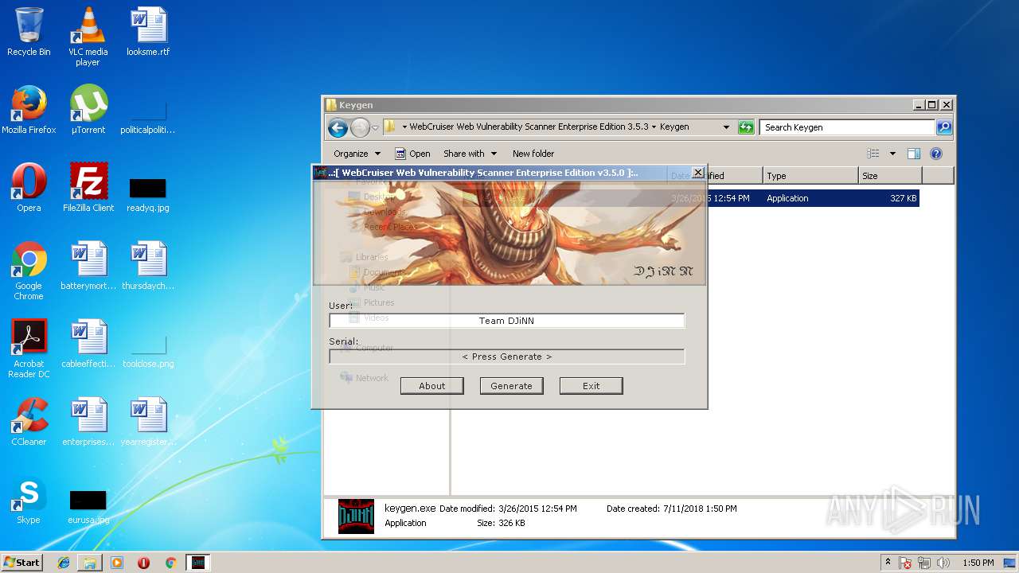Select keygen.exe file row Application type
The image size is (1019, 573).
pyautogui.click(x=787, y=198)
